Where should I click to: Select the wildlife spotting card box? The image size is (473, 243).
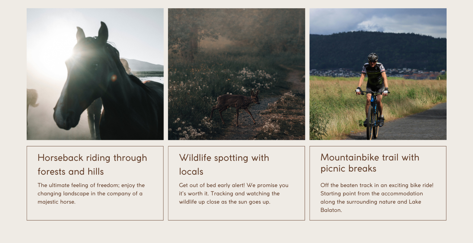(x=237, y=183)
